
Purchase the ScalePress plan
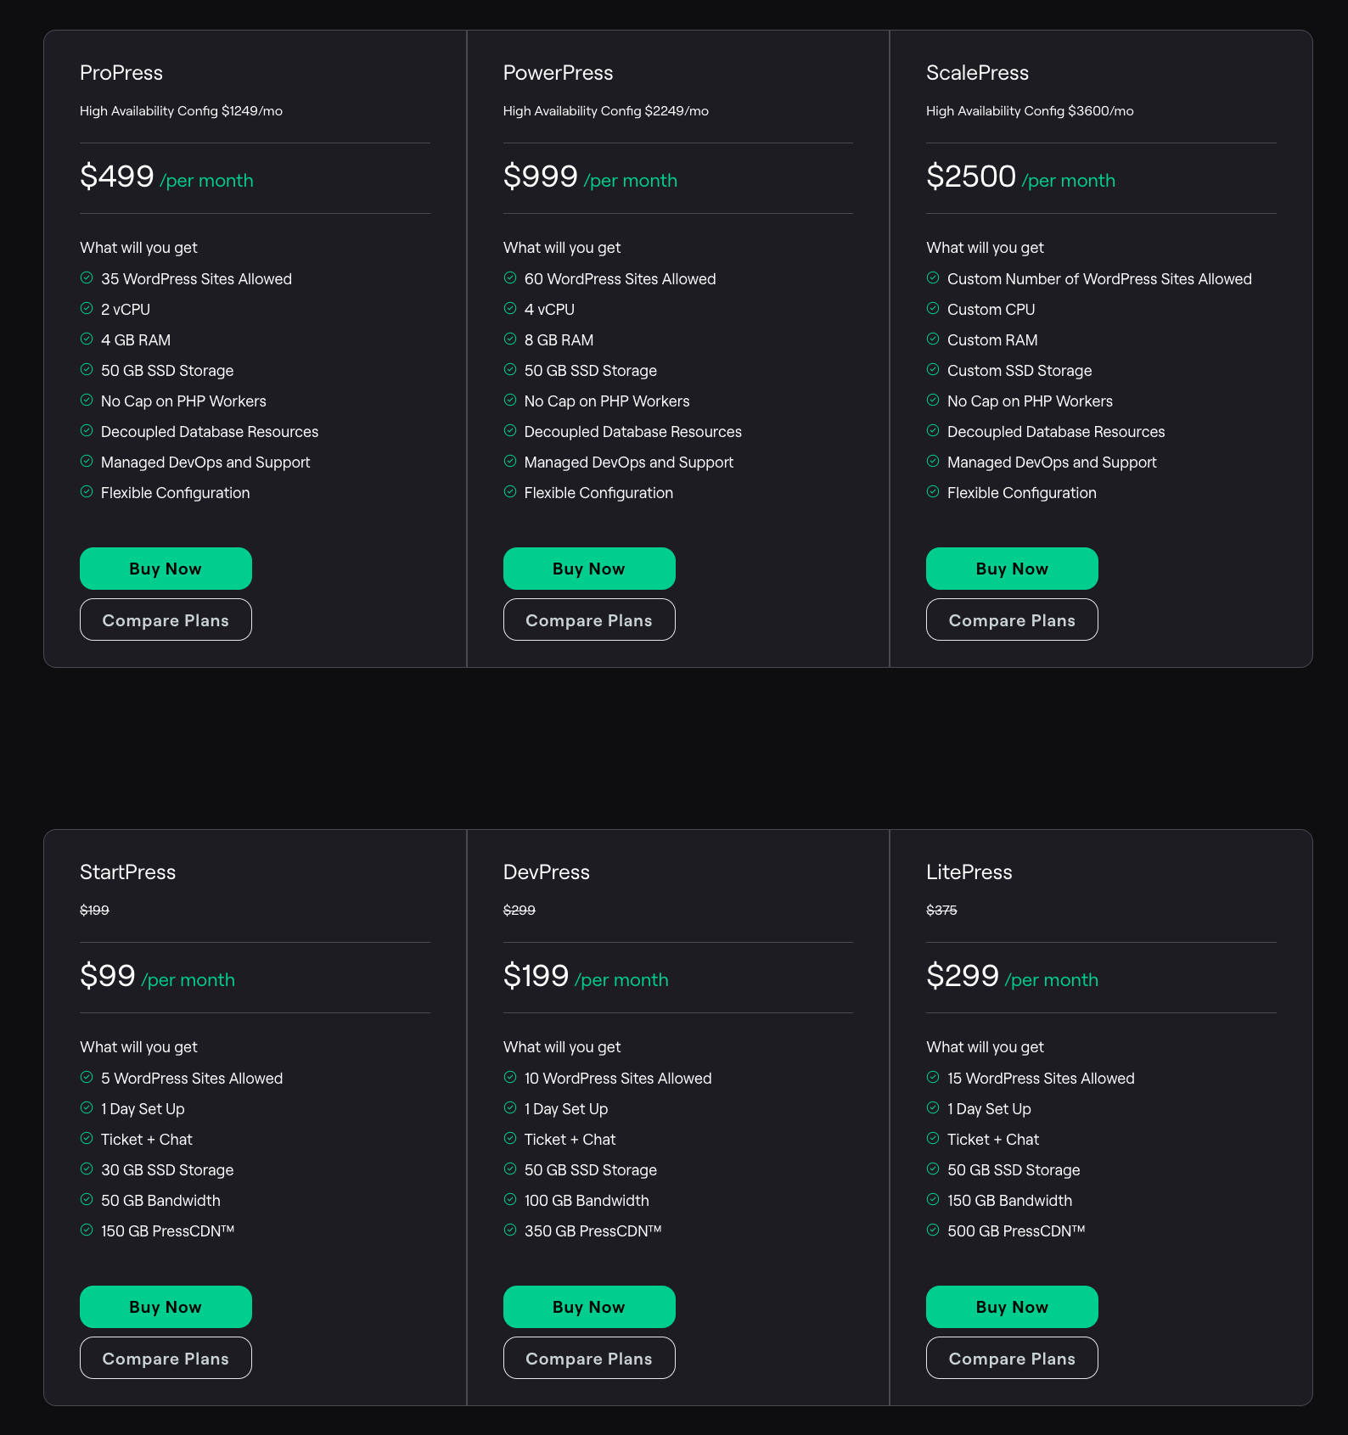click(x=1011, y=568)
